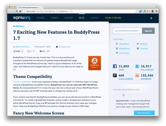Toggle fullscreen with expand arrows icon

pos(157,7)
